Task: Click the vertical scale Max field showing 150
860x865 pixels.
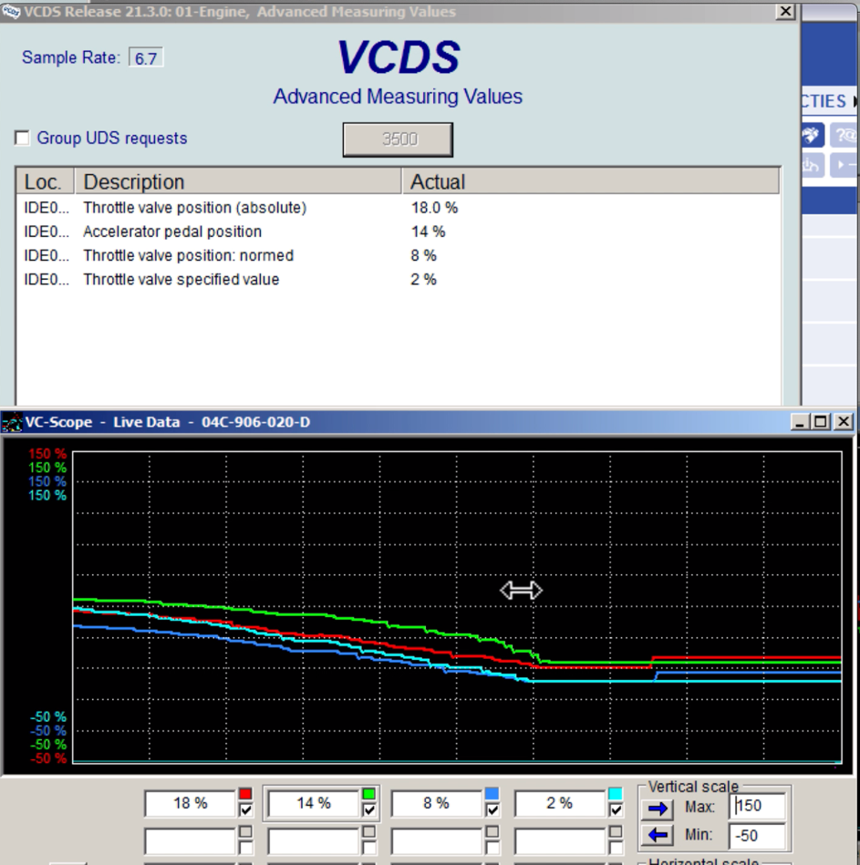Action: pyautogui.click(x=757, y=806)
